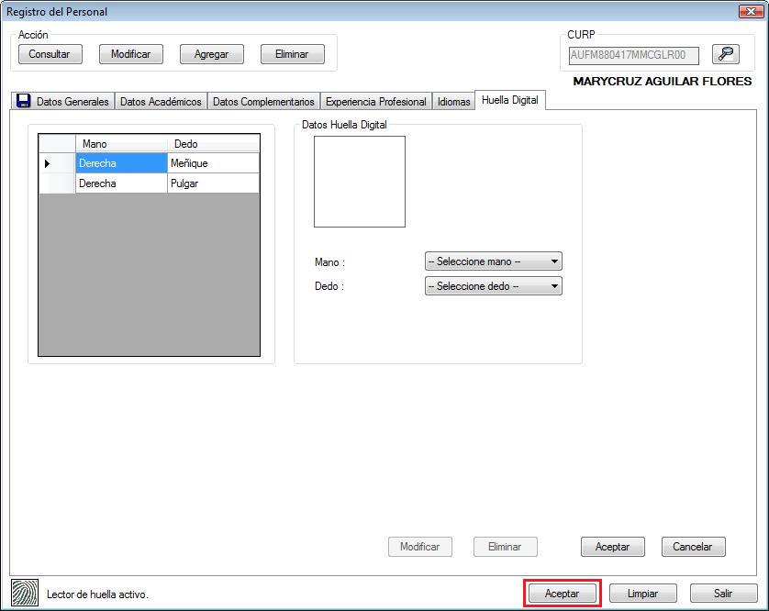The image size is (769, 611).
Task: Click the CURP input field
Action: click(633, 55)
